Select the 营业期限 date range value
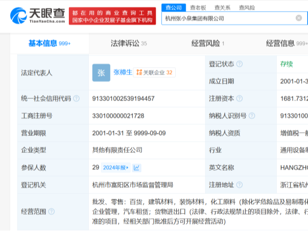This screenshot has height=231, width=308. point(129,133)
